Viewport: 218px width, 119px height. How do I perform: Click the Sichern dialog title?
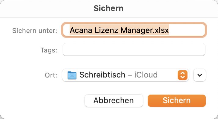108,8
